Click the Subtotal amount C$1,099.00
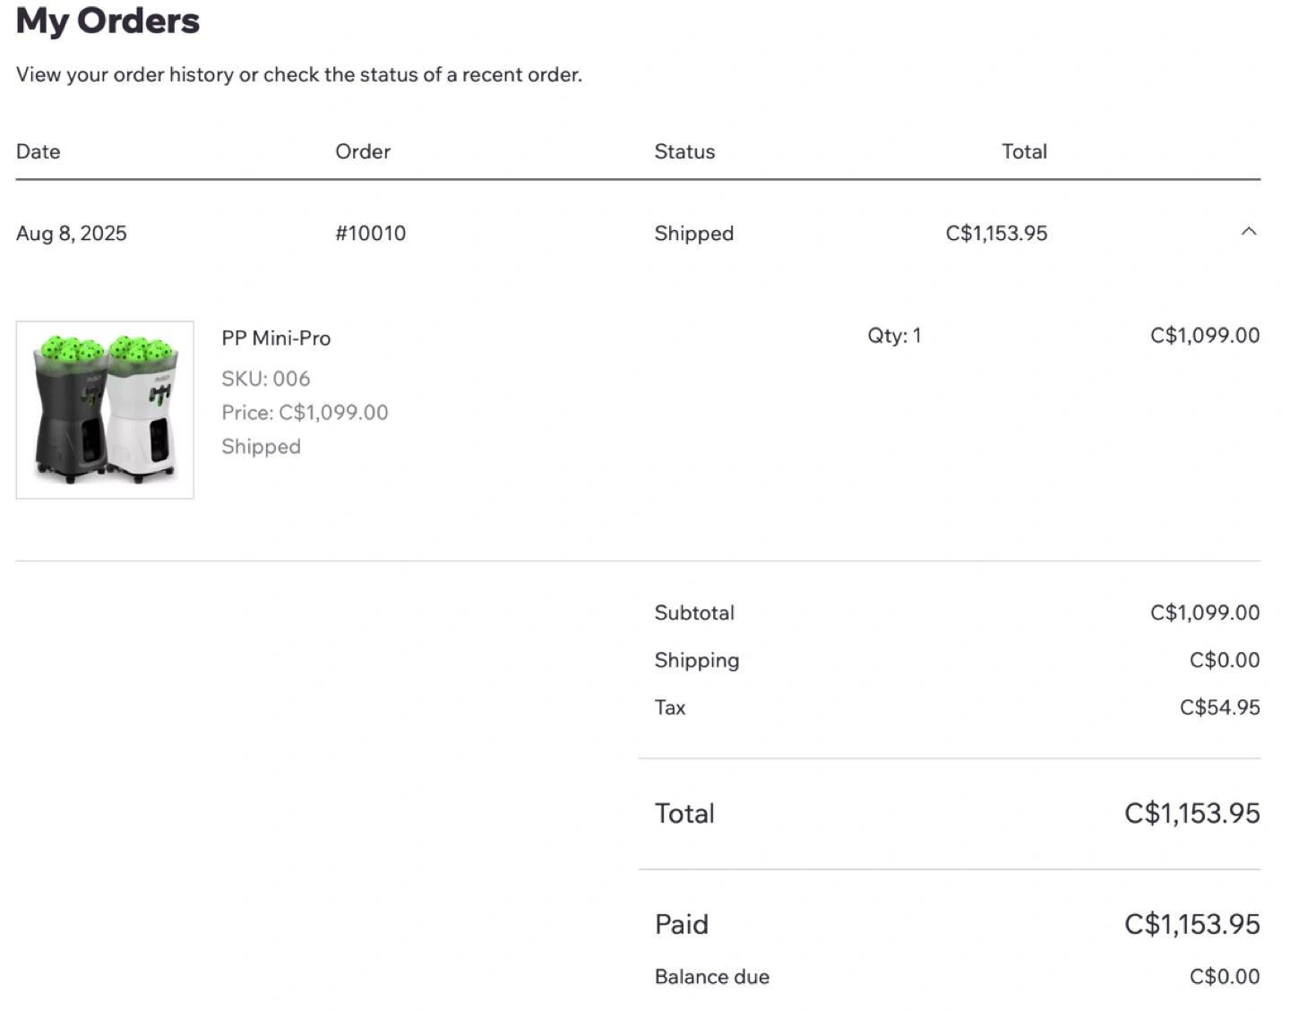This screenshot has height=1011, width=1290. click(x=1205, y=613)
